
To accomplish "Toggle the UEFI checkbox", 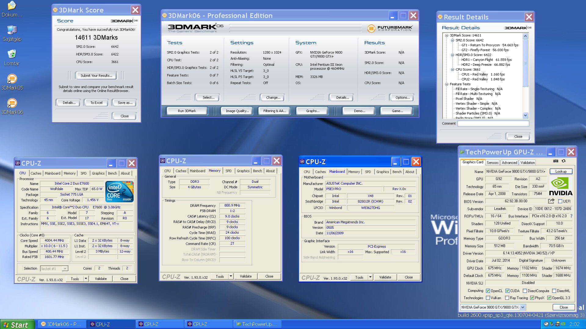I will 560,201.
